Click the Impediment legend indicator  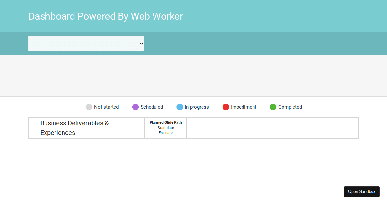click(x=225, y=107)
